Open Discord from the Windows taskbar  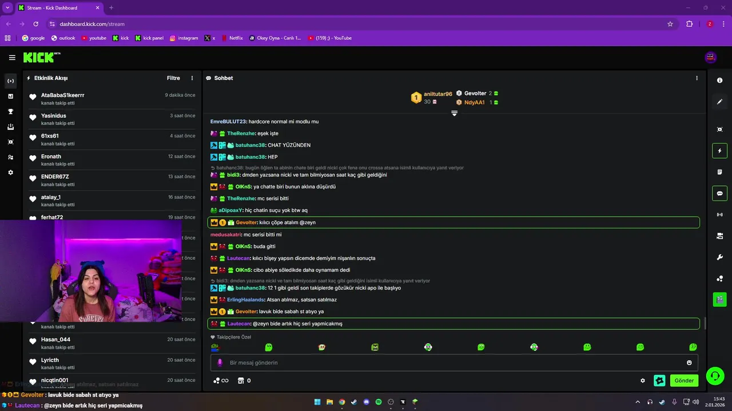[367, 402]
